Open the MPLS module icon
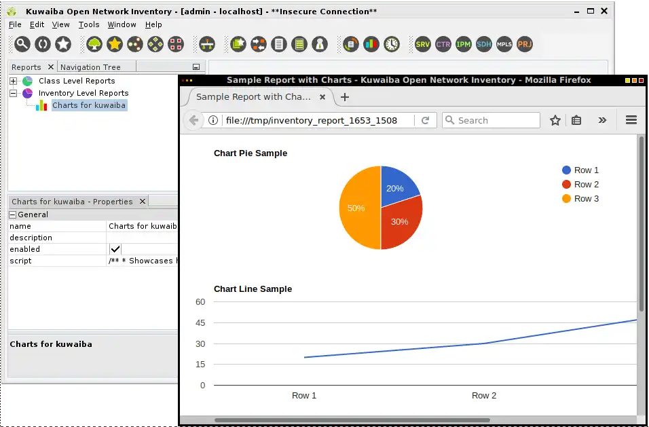The image size is (649, 427). (x=504, y=44)
